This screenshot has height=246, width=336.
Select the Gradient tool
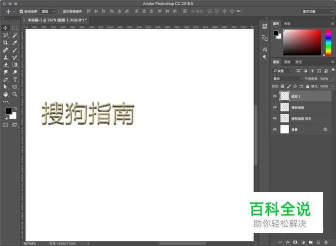coord(15,65)
